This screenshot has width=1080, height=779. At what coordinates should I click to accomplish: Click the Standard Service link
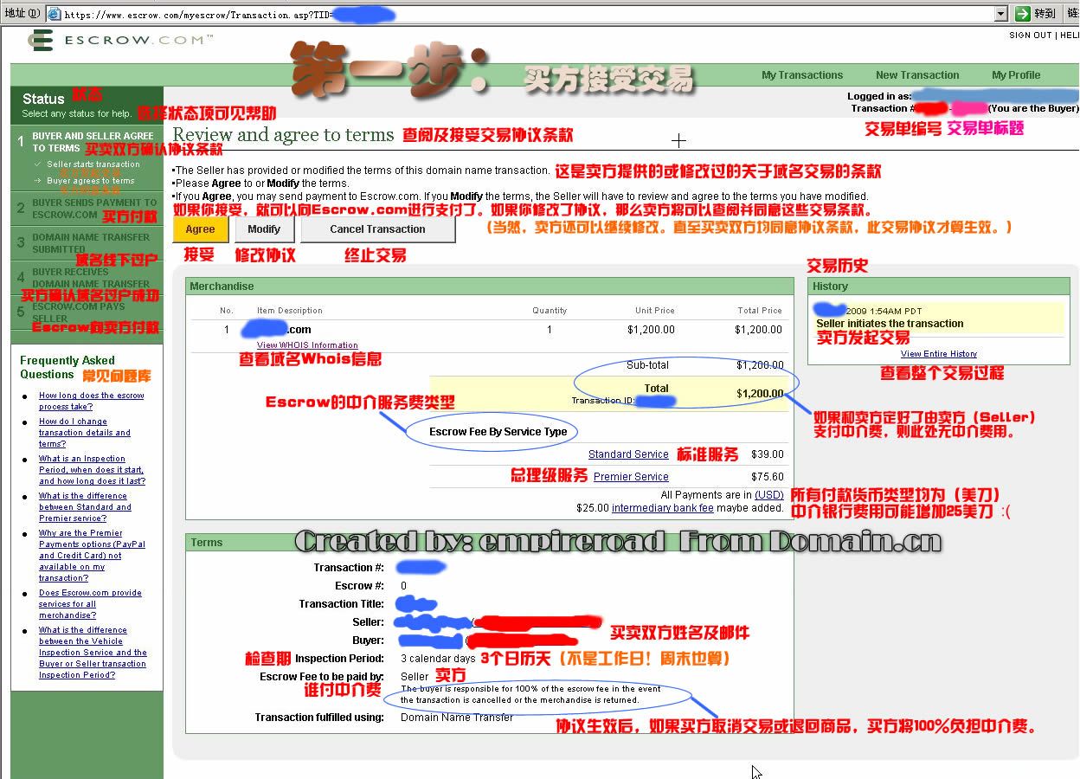[x=628, y=454]
